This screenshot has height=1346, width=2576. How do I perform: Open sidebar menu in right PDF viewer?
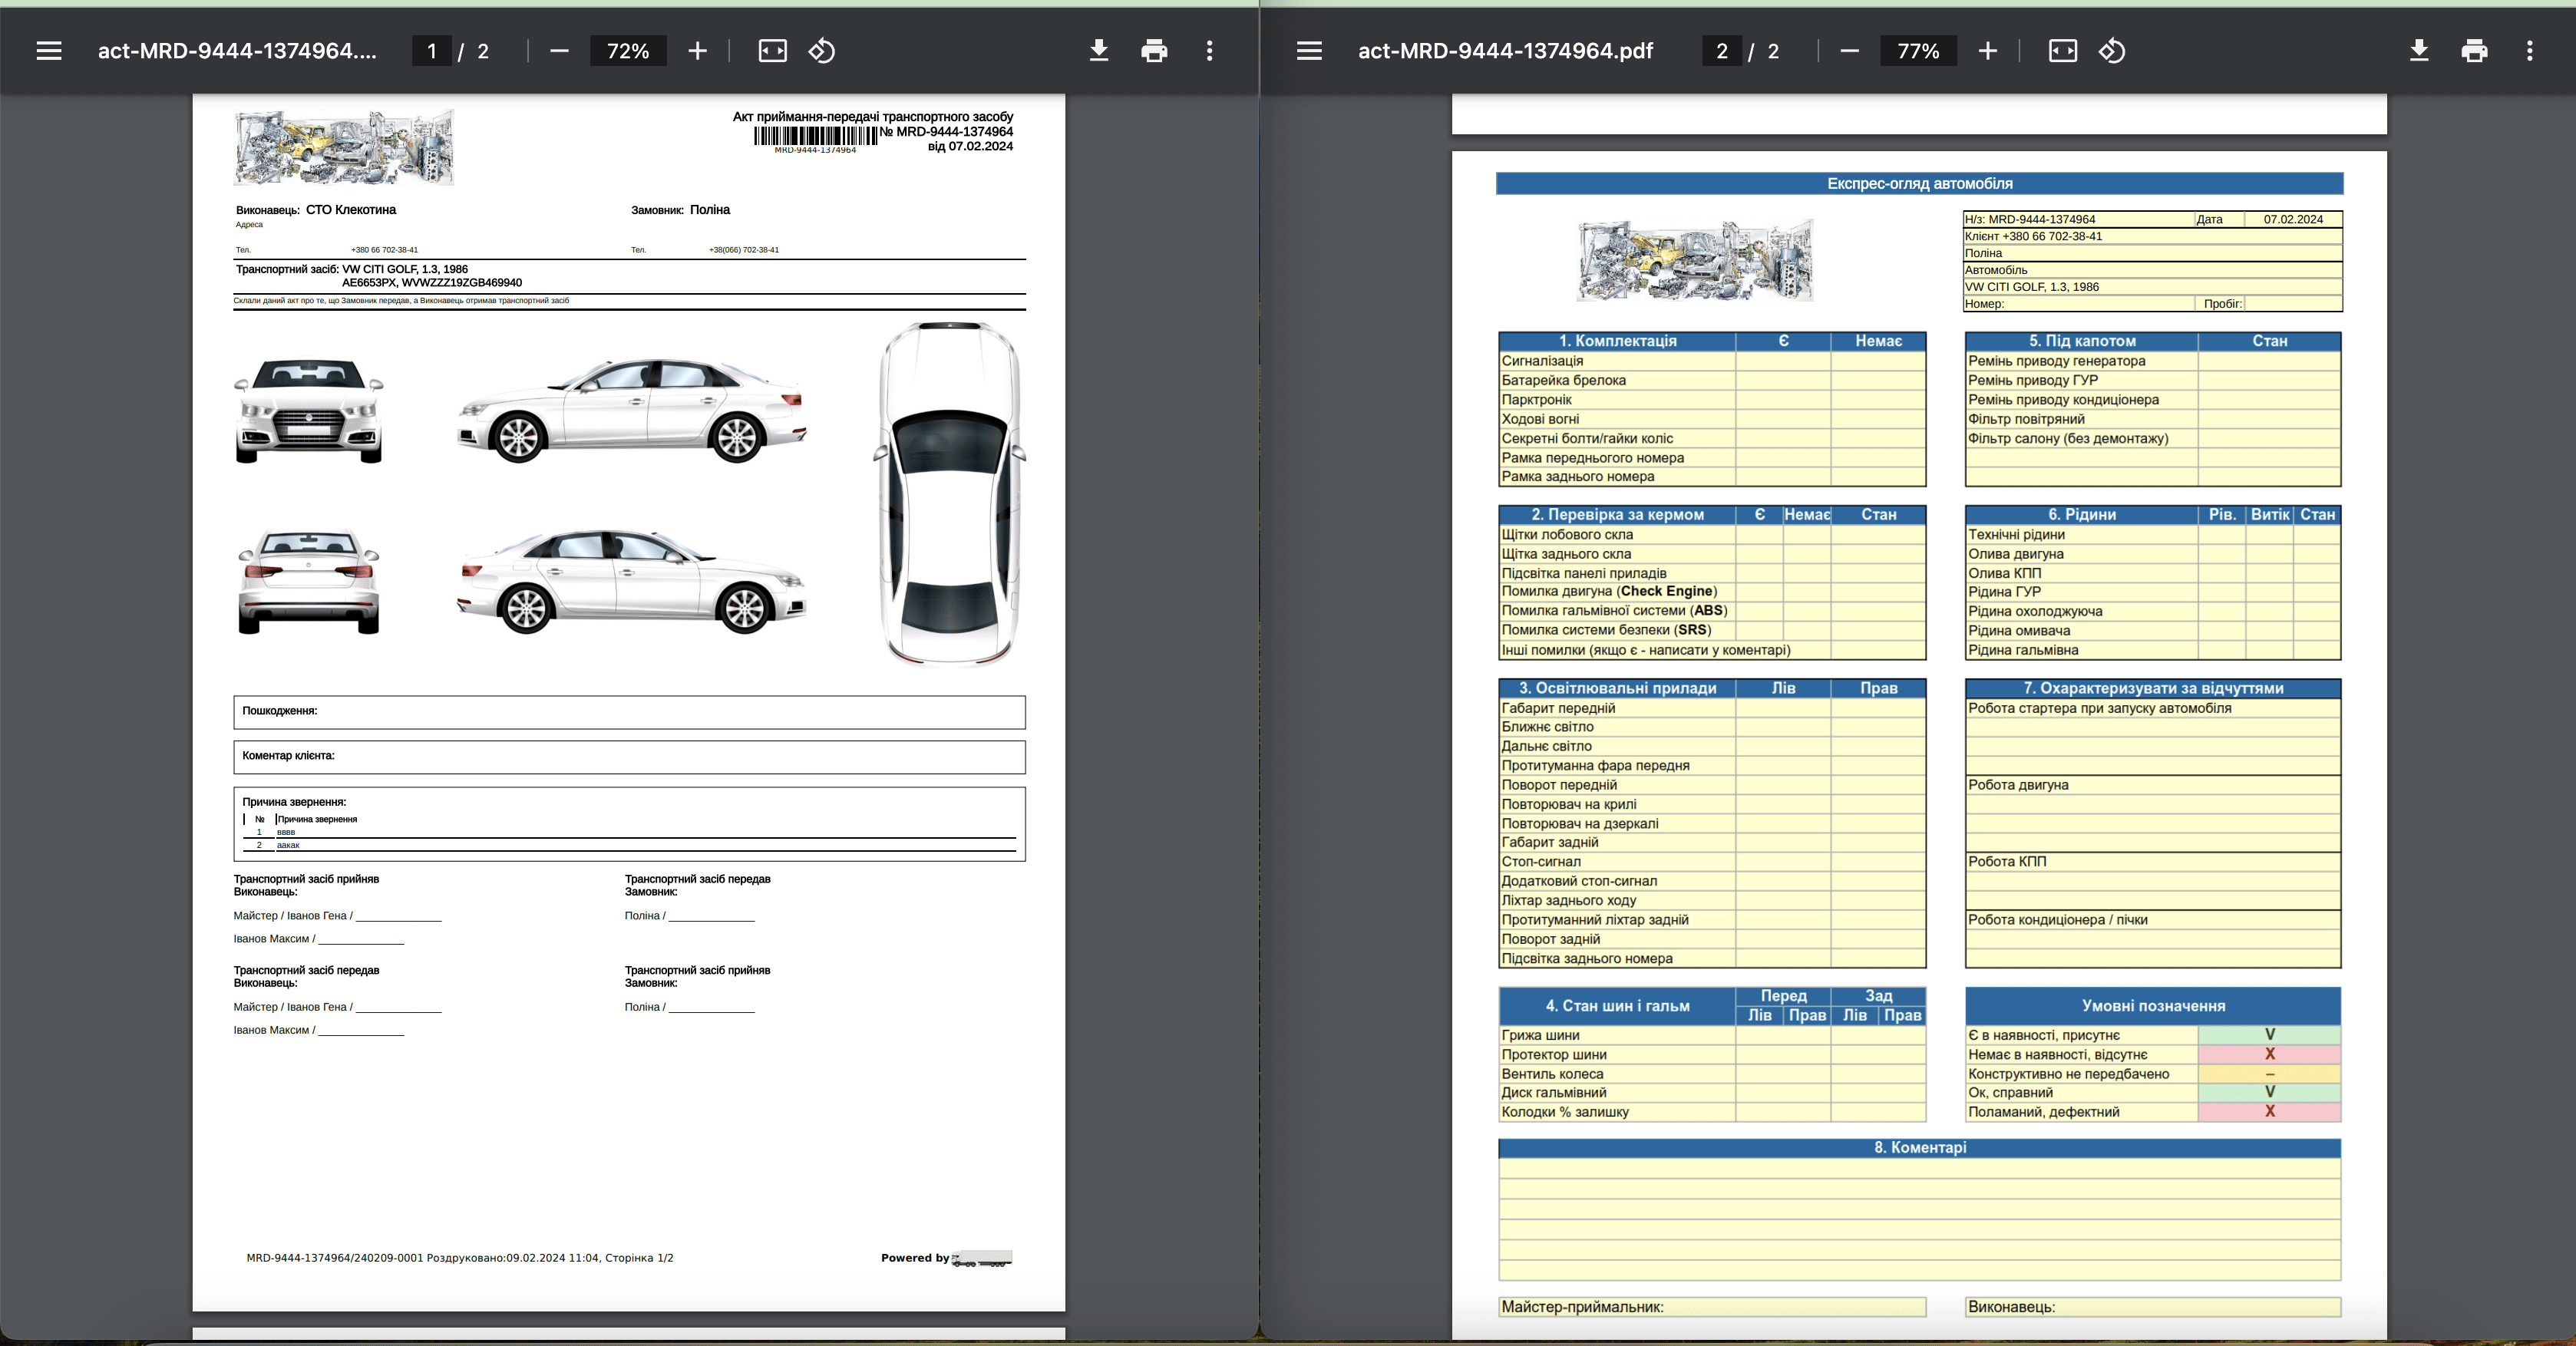tap(1309, 51)
